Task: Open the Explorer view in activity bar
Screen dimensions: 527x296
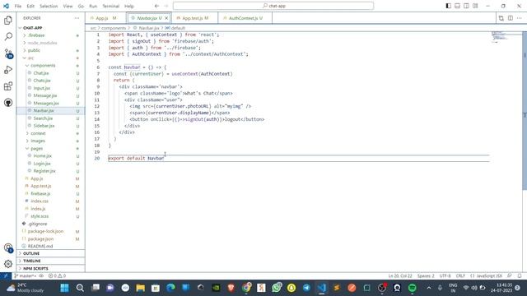Action: click(8, 20)
